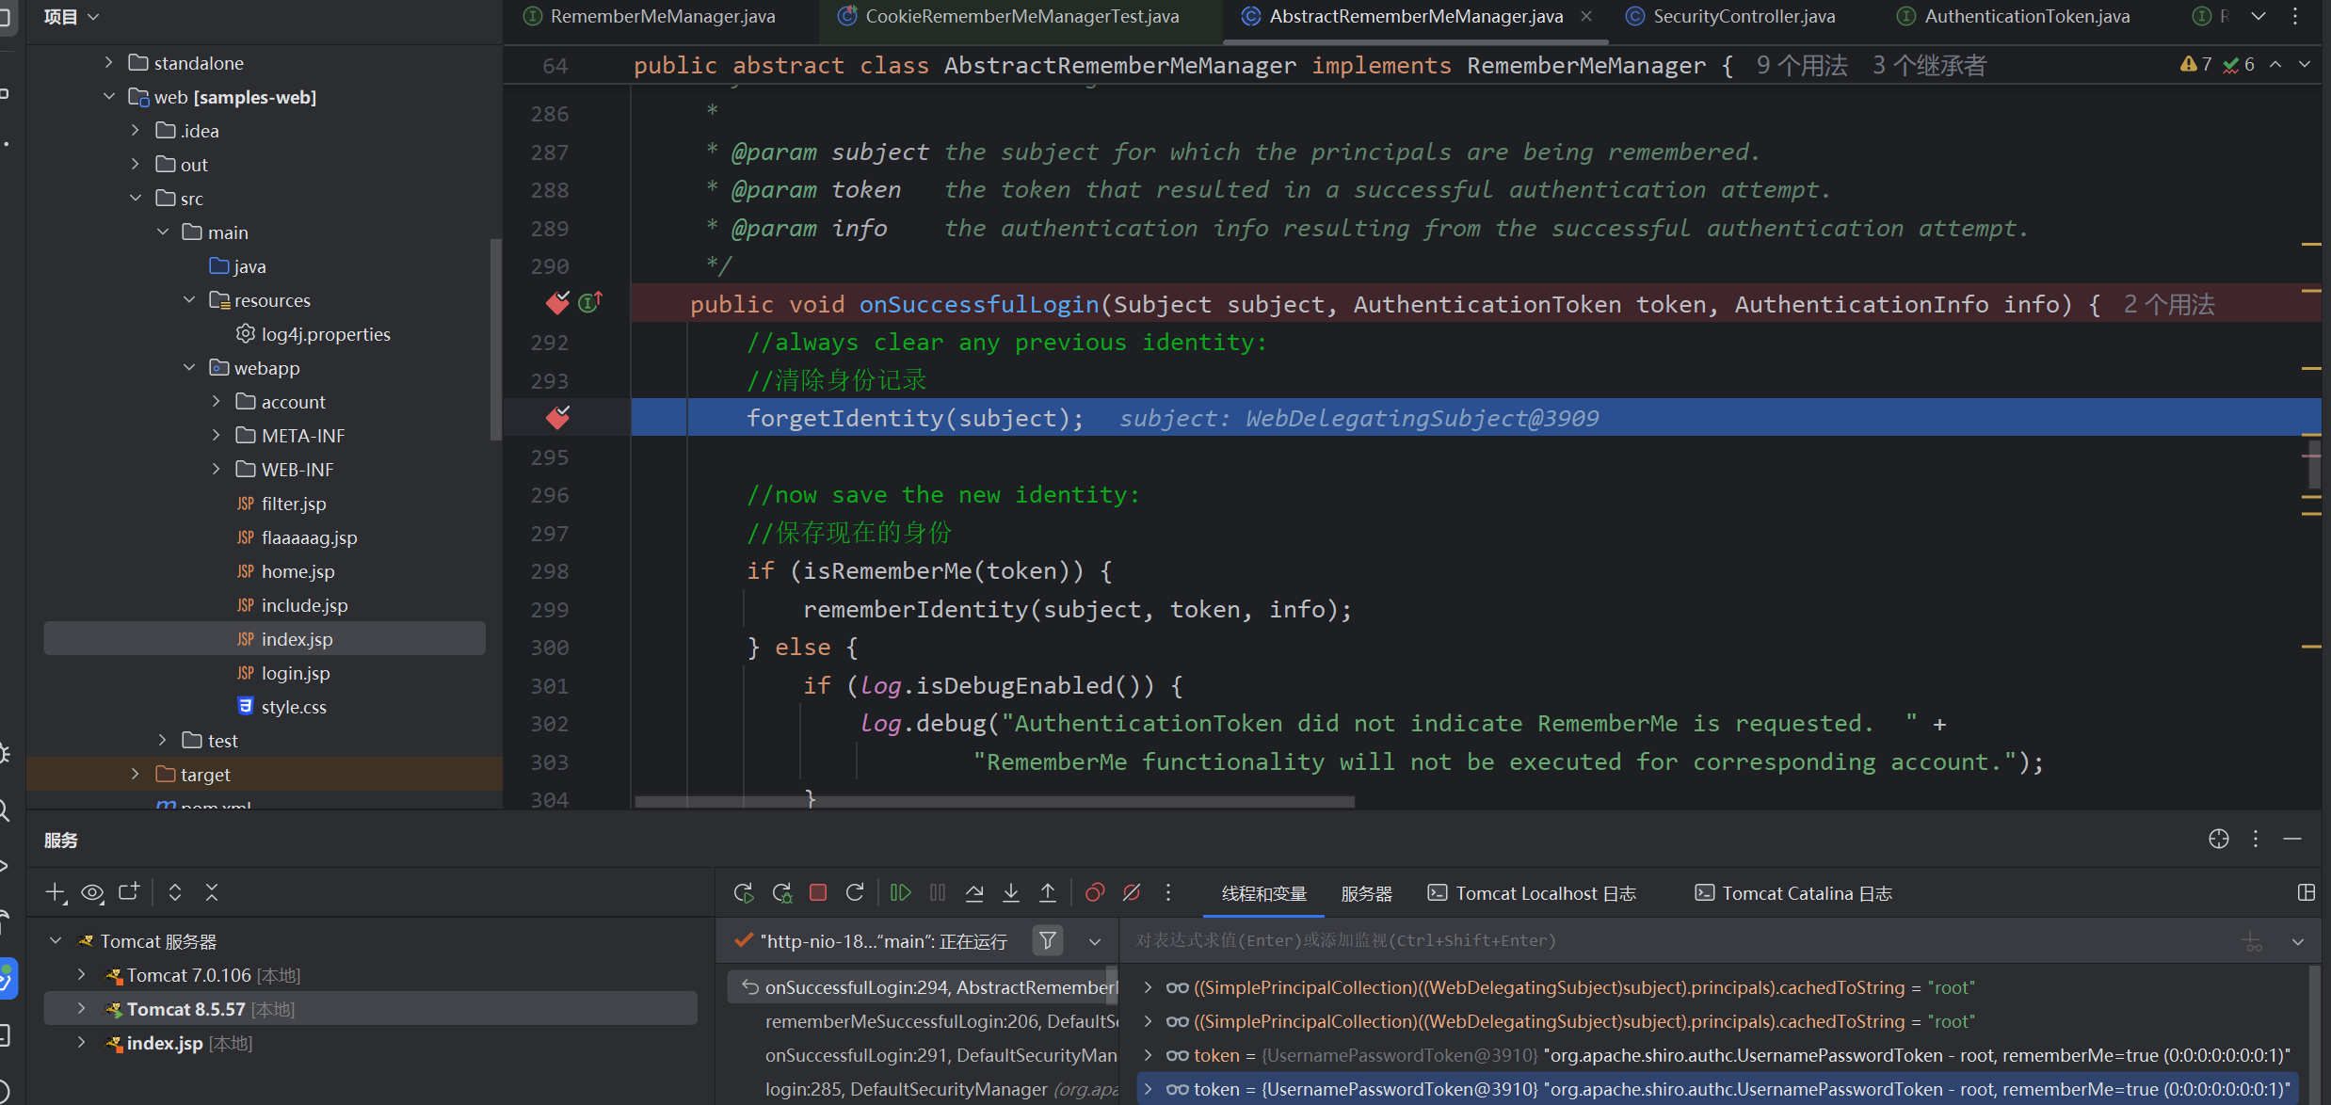
Task: Collapse the webapp folder node
Action: (189, 367)
